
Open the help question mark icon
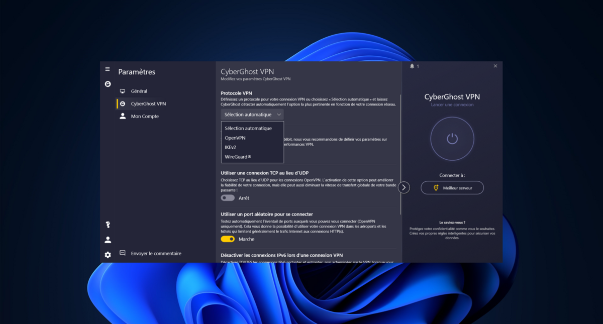(108, 225)
